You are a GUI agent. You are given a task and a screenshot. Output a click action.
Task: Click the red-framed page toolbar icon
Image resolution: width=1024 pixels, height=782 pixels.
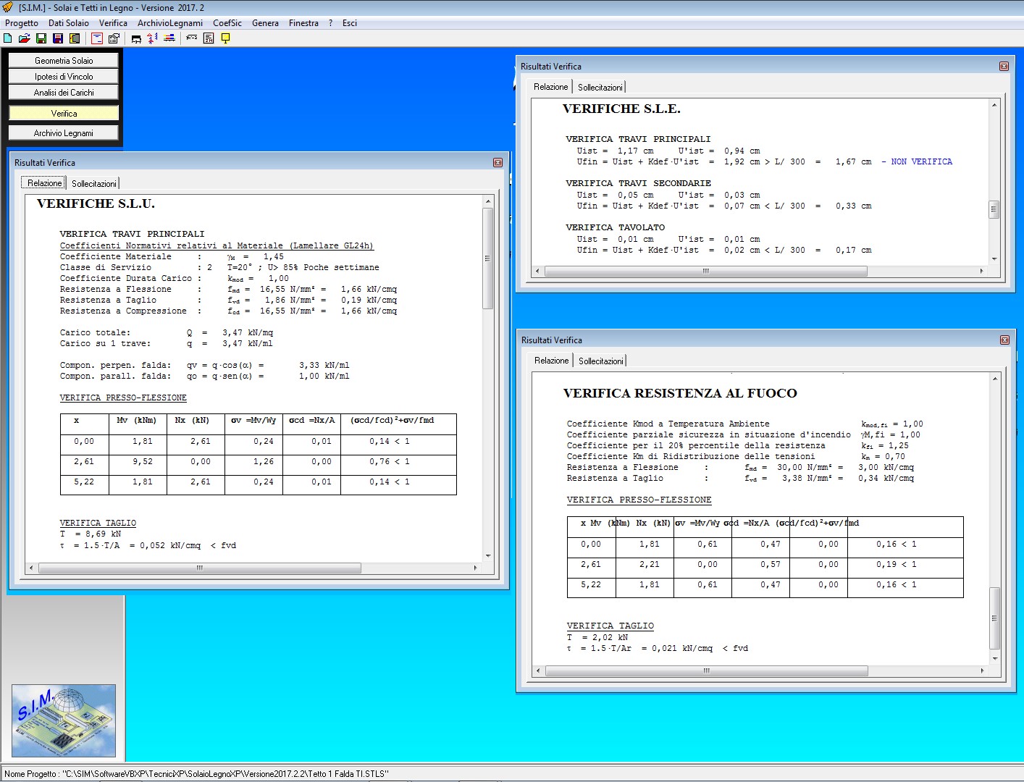pyautogui.click(x=97, y=38)
